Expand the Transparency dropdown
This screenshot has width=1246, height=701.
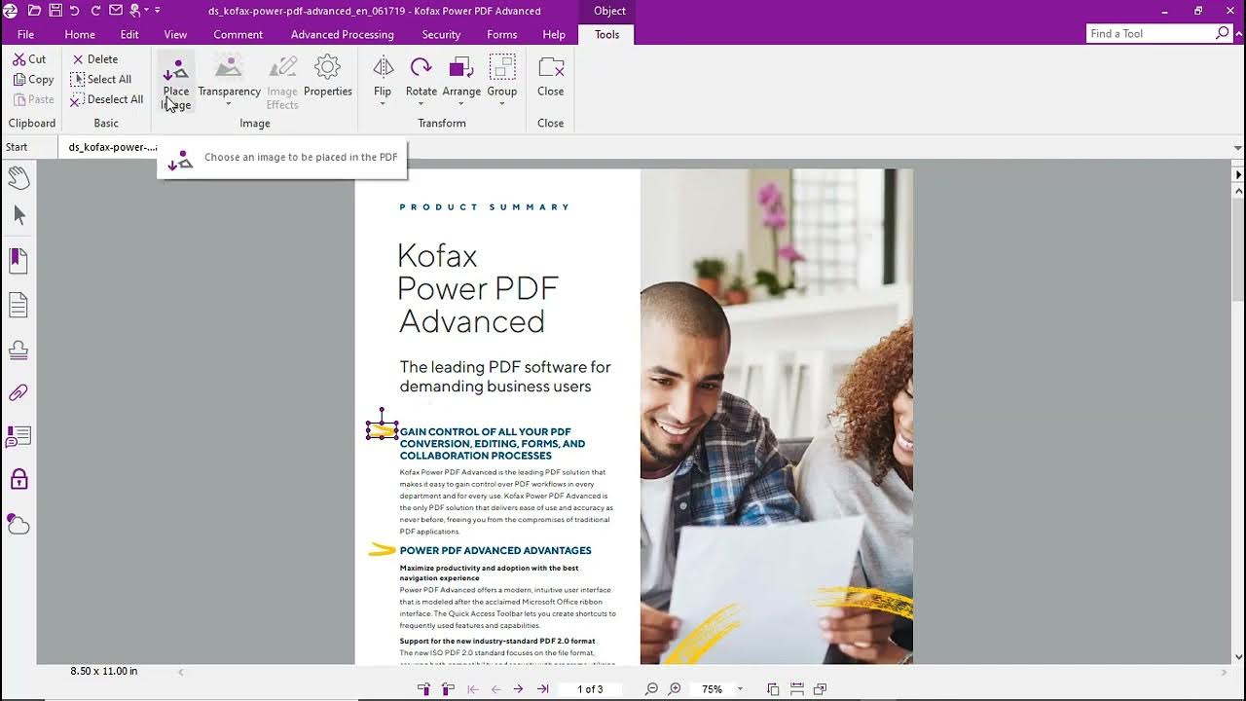pos(229,103)
